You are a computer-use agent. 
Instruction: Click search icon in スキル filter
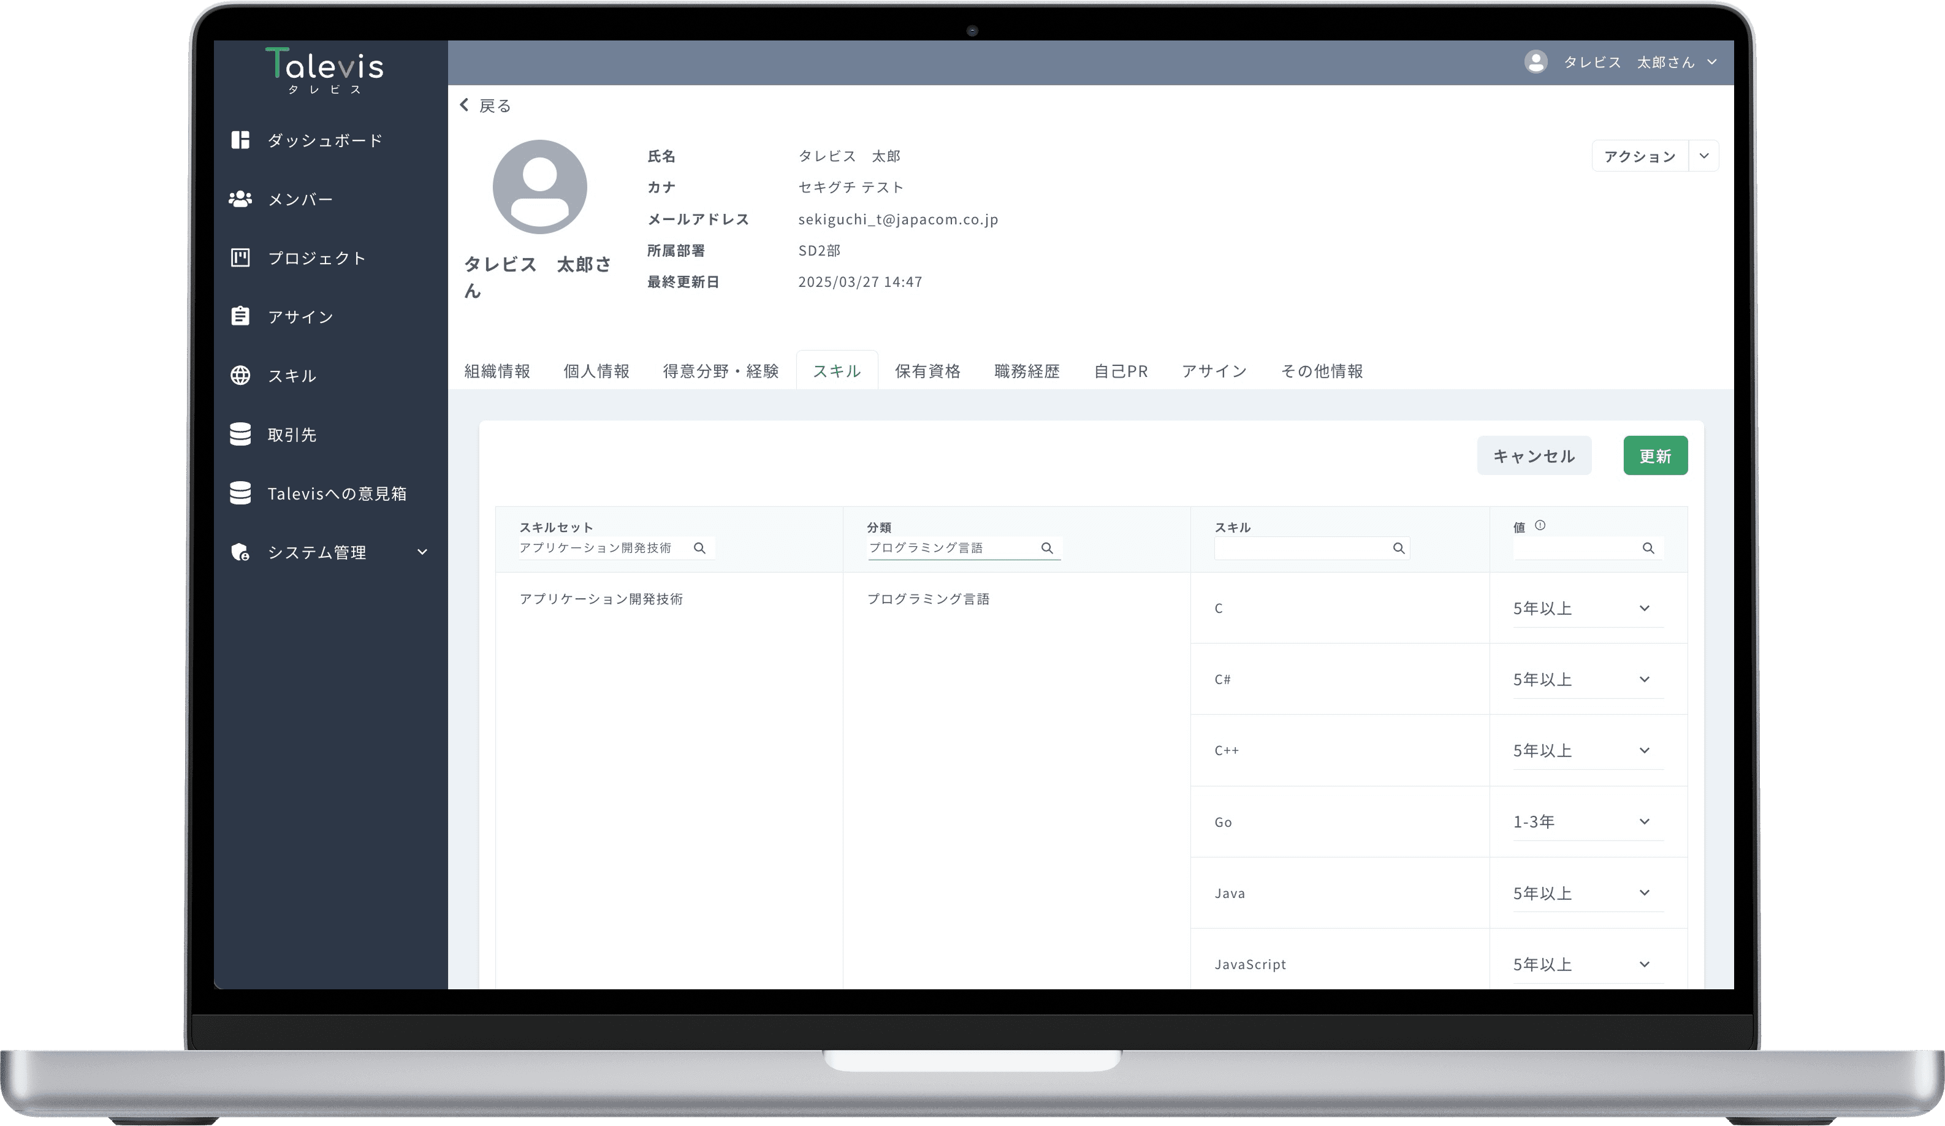1398,548
